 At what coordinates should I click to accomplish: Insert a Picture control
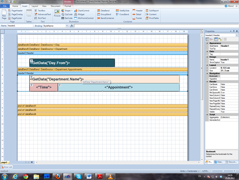[x=57, y=13]
